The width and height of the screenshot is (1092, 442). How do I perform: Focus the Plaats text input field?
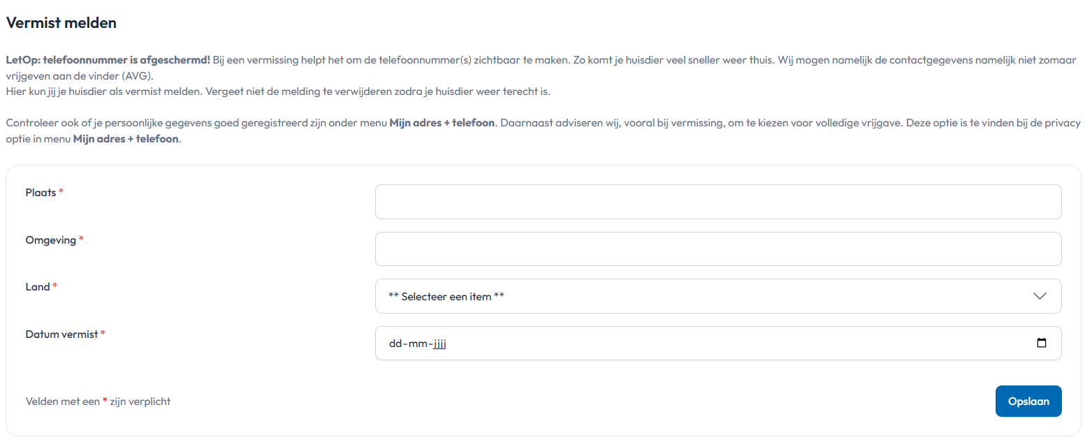tap(718, 202)
